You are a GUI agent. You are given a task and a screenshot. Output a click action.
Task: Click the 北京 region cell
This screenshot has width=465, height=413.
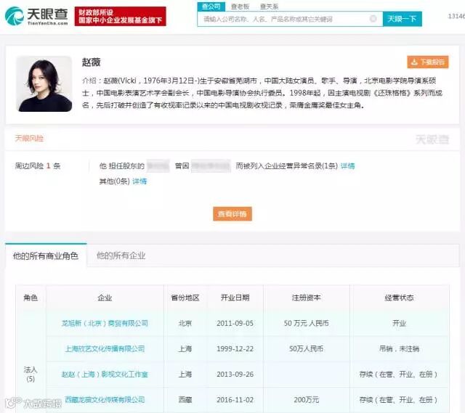pyautogui.click(x=185, y=323)
